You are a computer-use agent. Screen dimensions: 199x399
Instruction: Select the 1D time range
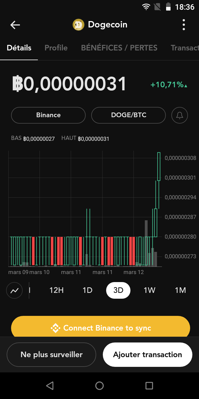pyautogui.click(x=87, y=290)
